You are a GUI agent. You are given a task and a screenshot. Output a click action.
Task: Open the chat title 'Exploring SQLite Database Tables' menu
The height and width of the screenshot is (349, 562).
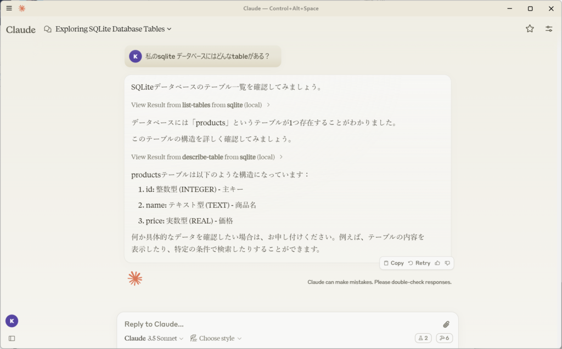click(113, 29)
